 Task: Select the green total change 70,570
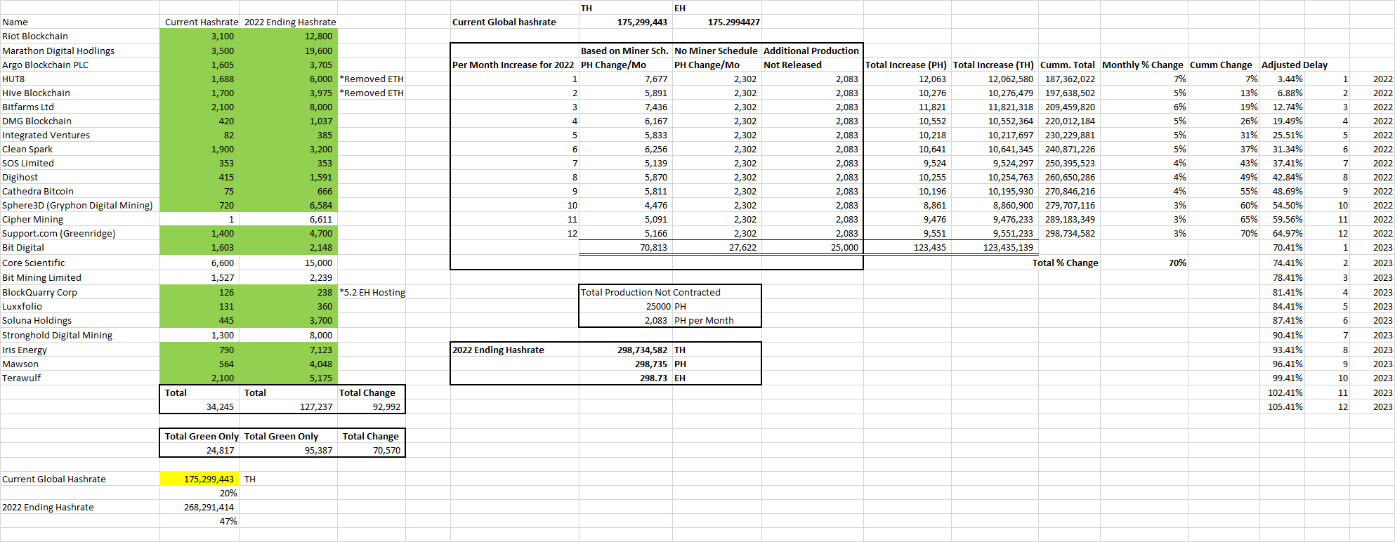pyautogui.click(x=386, y=450)
